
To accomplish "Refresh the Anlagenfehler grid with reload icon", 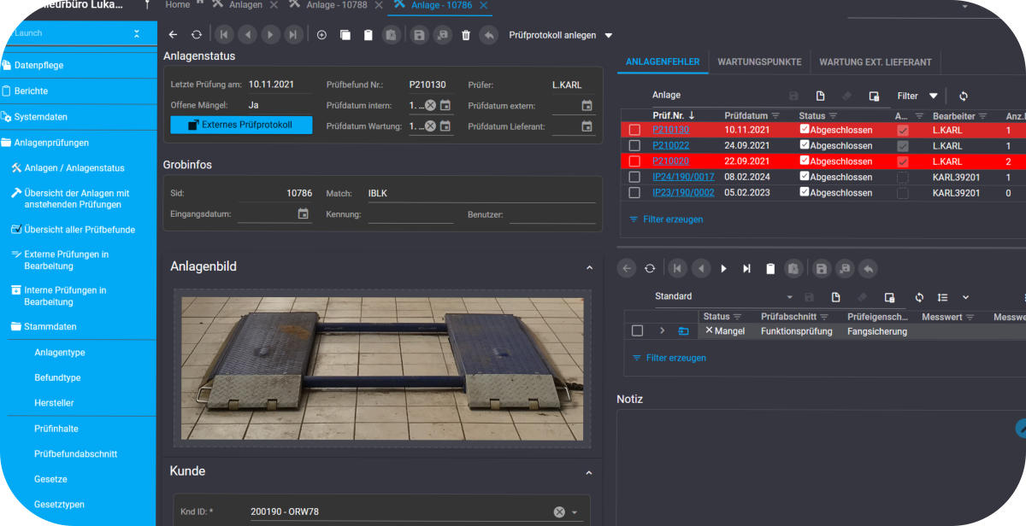I will coord(964,96).
